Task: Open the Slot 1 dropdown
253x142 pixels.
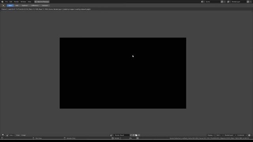Action: point(219,135)
